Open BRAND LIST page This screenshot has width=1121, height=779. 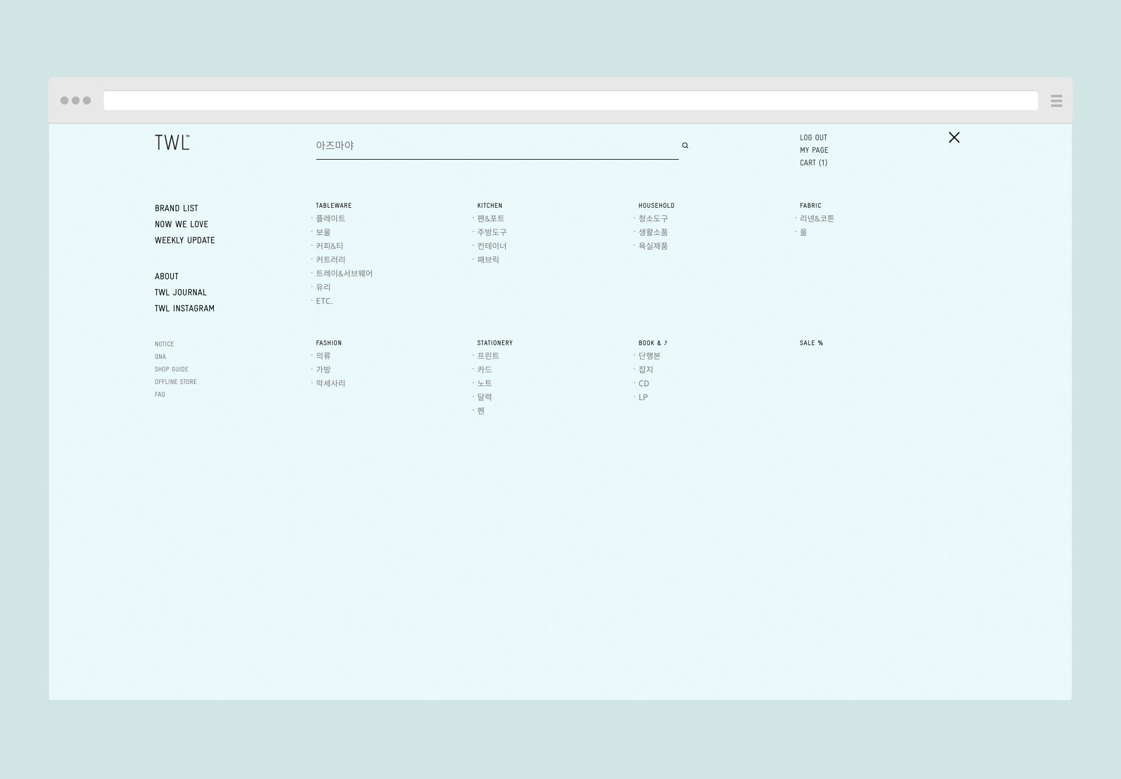[176, 208]
